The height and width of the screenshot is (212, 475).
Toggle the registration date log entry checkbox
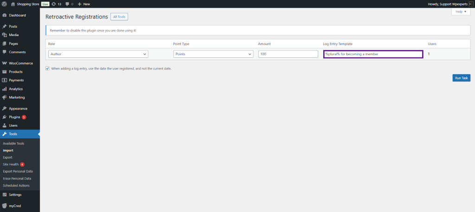click(48, 69)
